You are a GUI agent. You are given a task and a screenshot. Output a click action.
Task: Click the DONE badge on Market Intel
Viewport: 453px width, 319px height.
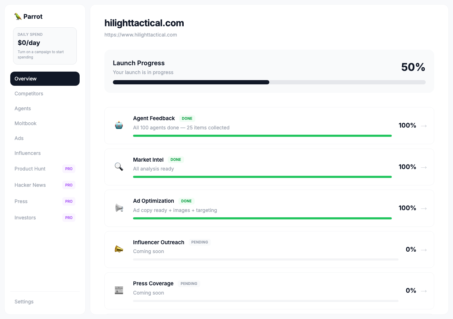pos(176,159)
